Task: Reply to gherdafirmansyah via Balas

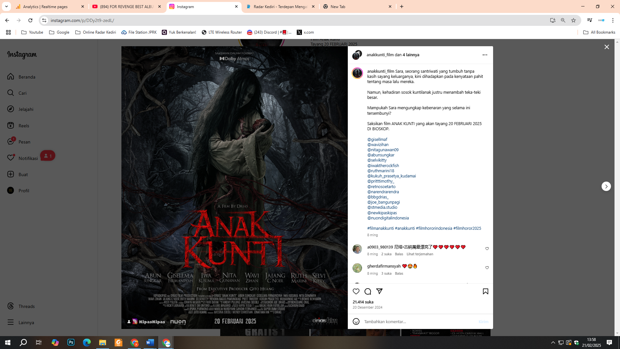Action: click(x=399, y=273)
